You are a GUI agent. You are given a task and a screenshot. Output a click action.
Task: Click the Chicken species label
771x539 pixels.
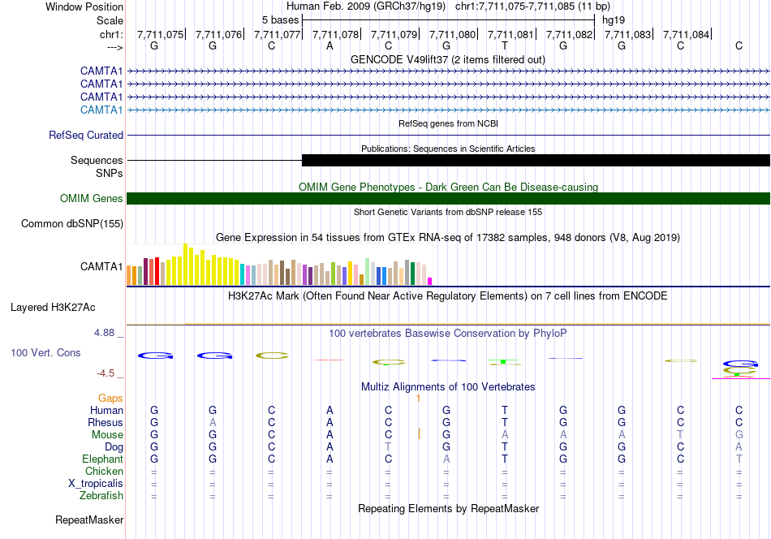click(x=104, y=471)
